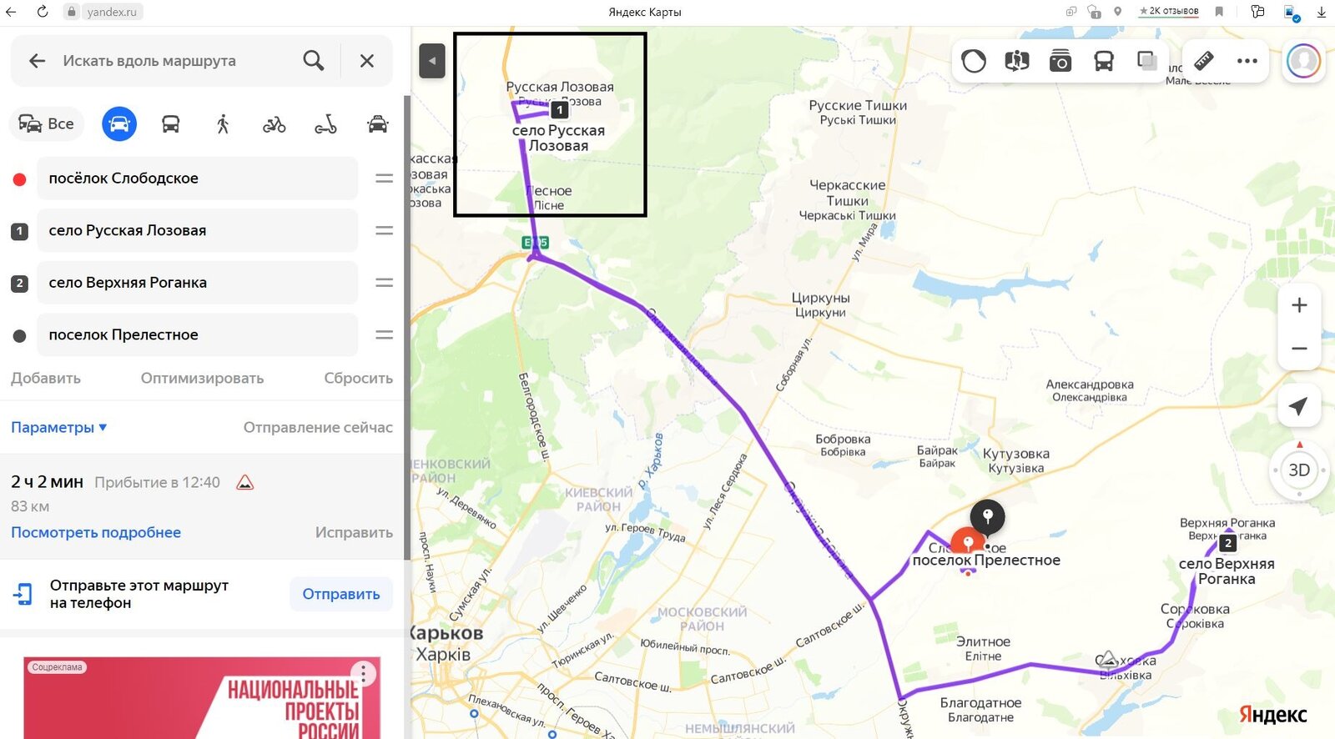Zoom in the map with plus
1335x739 pixels.
[x=1299, y=305]
